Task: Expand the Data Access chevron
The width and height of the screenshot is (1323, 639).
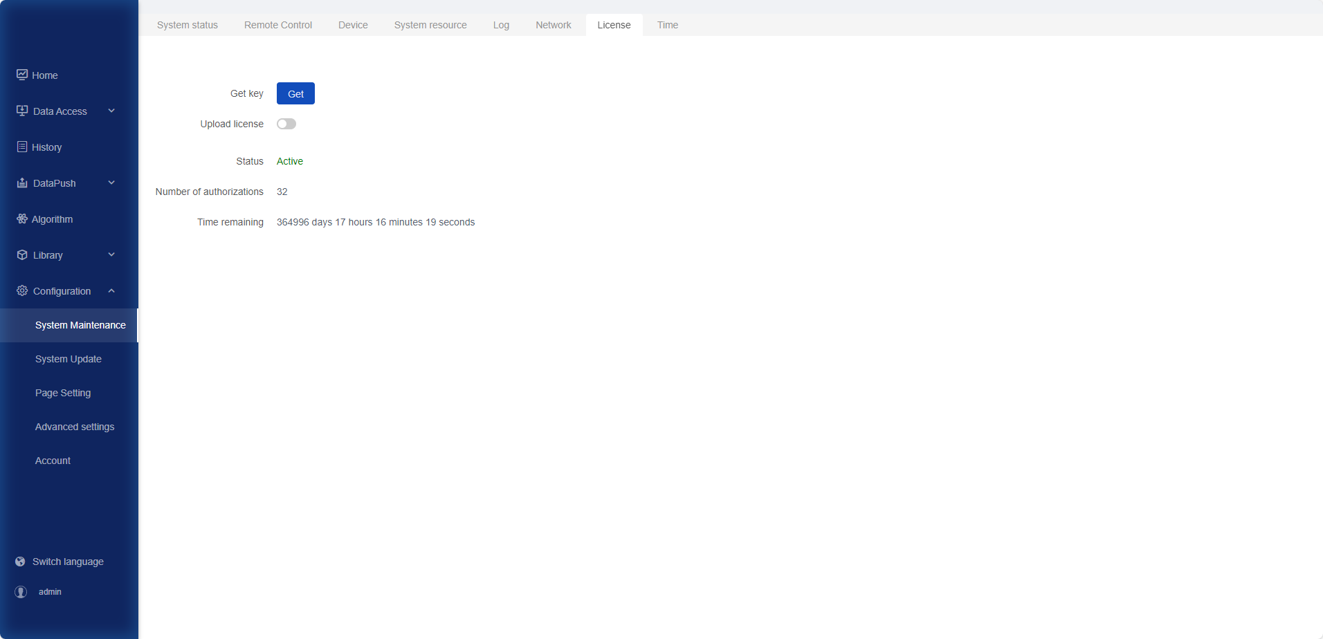Action: [x=111, y=111]
